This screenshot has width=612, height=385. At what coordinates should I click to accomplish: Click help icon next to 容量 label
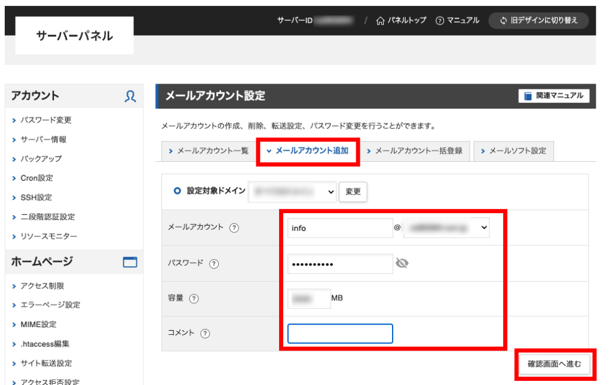pyautogui.click(x=194, y=299)
